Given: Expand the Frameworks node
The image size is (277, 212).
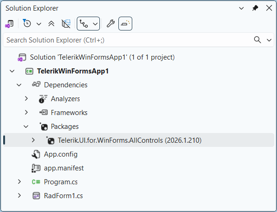Looking at the screenshot, I should coord(26,112).
